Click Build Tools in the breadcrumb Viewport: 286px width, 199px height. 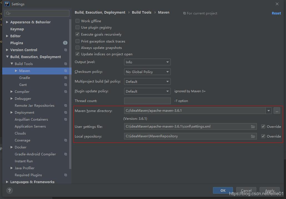point(142,13)
